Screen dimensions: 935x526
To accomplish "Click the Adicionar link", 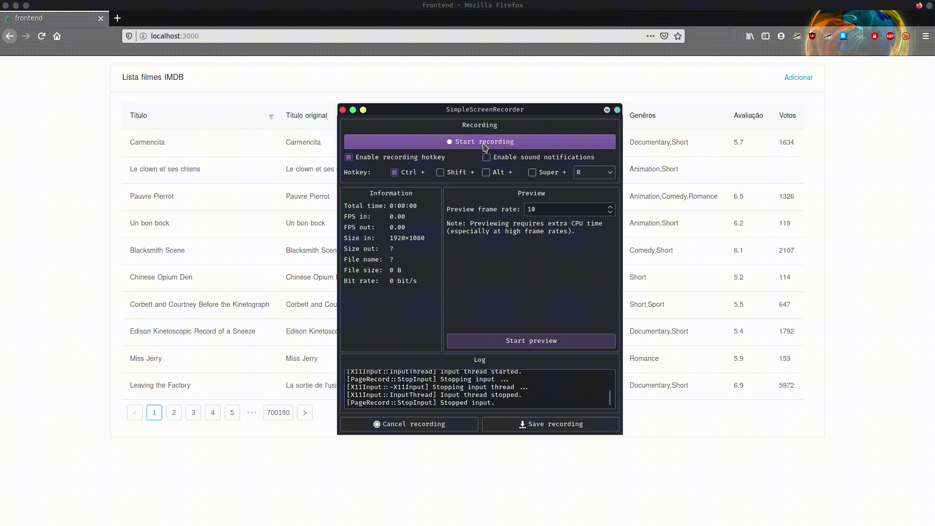I will tap(798, 77).
